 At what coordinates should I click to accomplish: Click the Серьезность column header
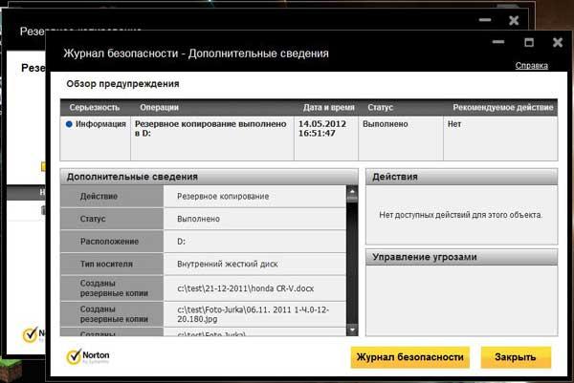[x=95, y=107]
